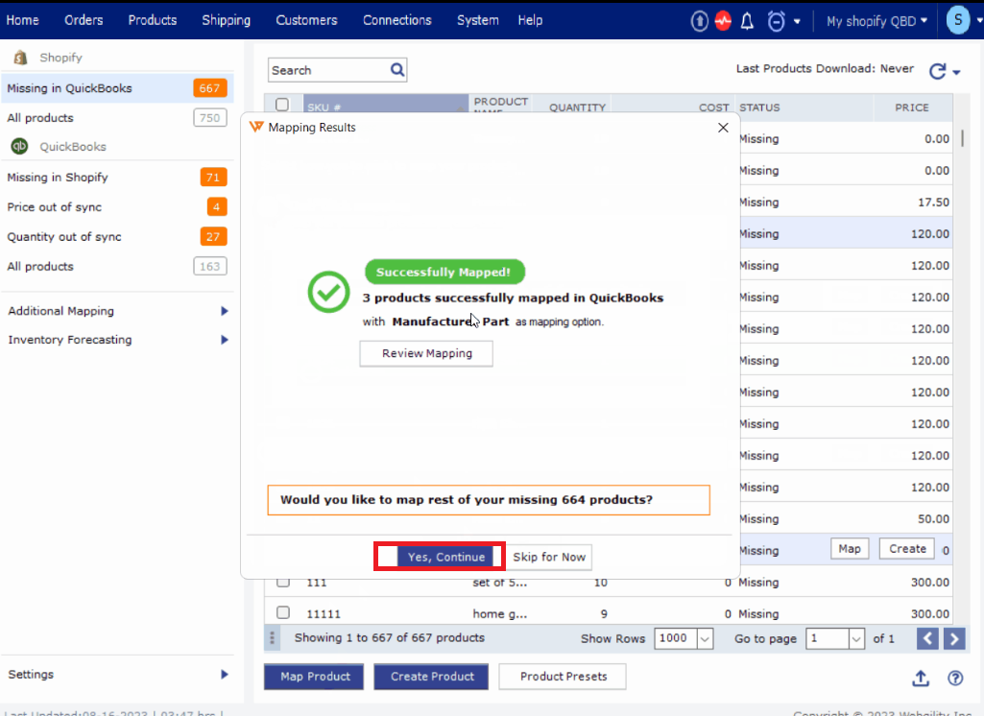Click the upload arrow icon in header
Image resolution: width=984 pixels, height=716 pixels.
pos(700,21)
